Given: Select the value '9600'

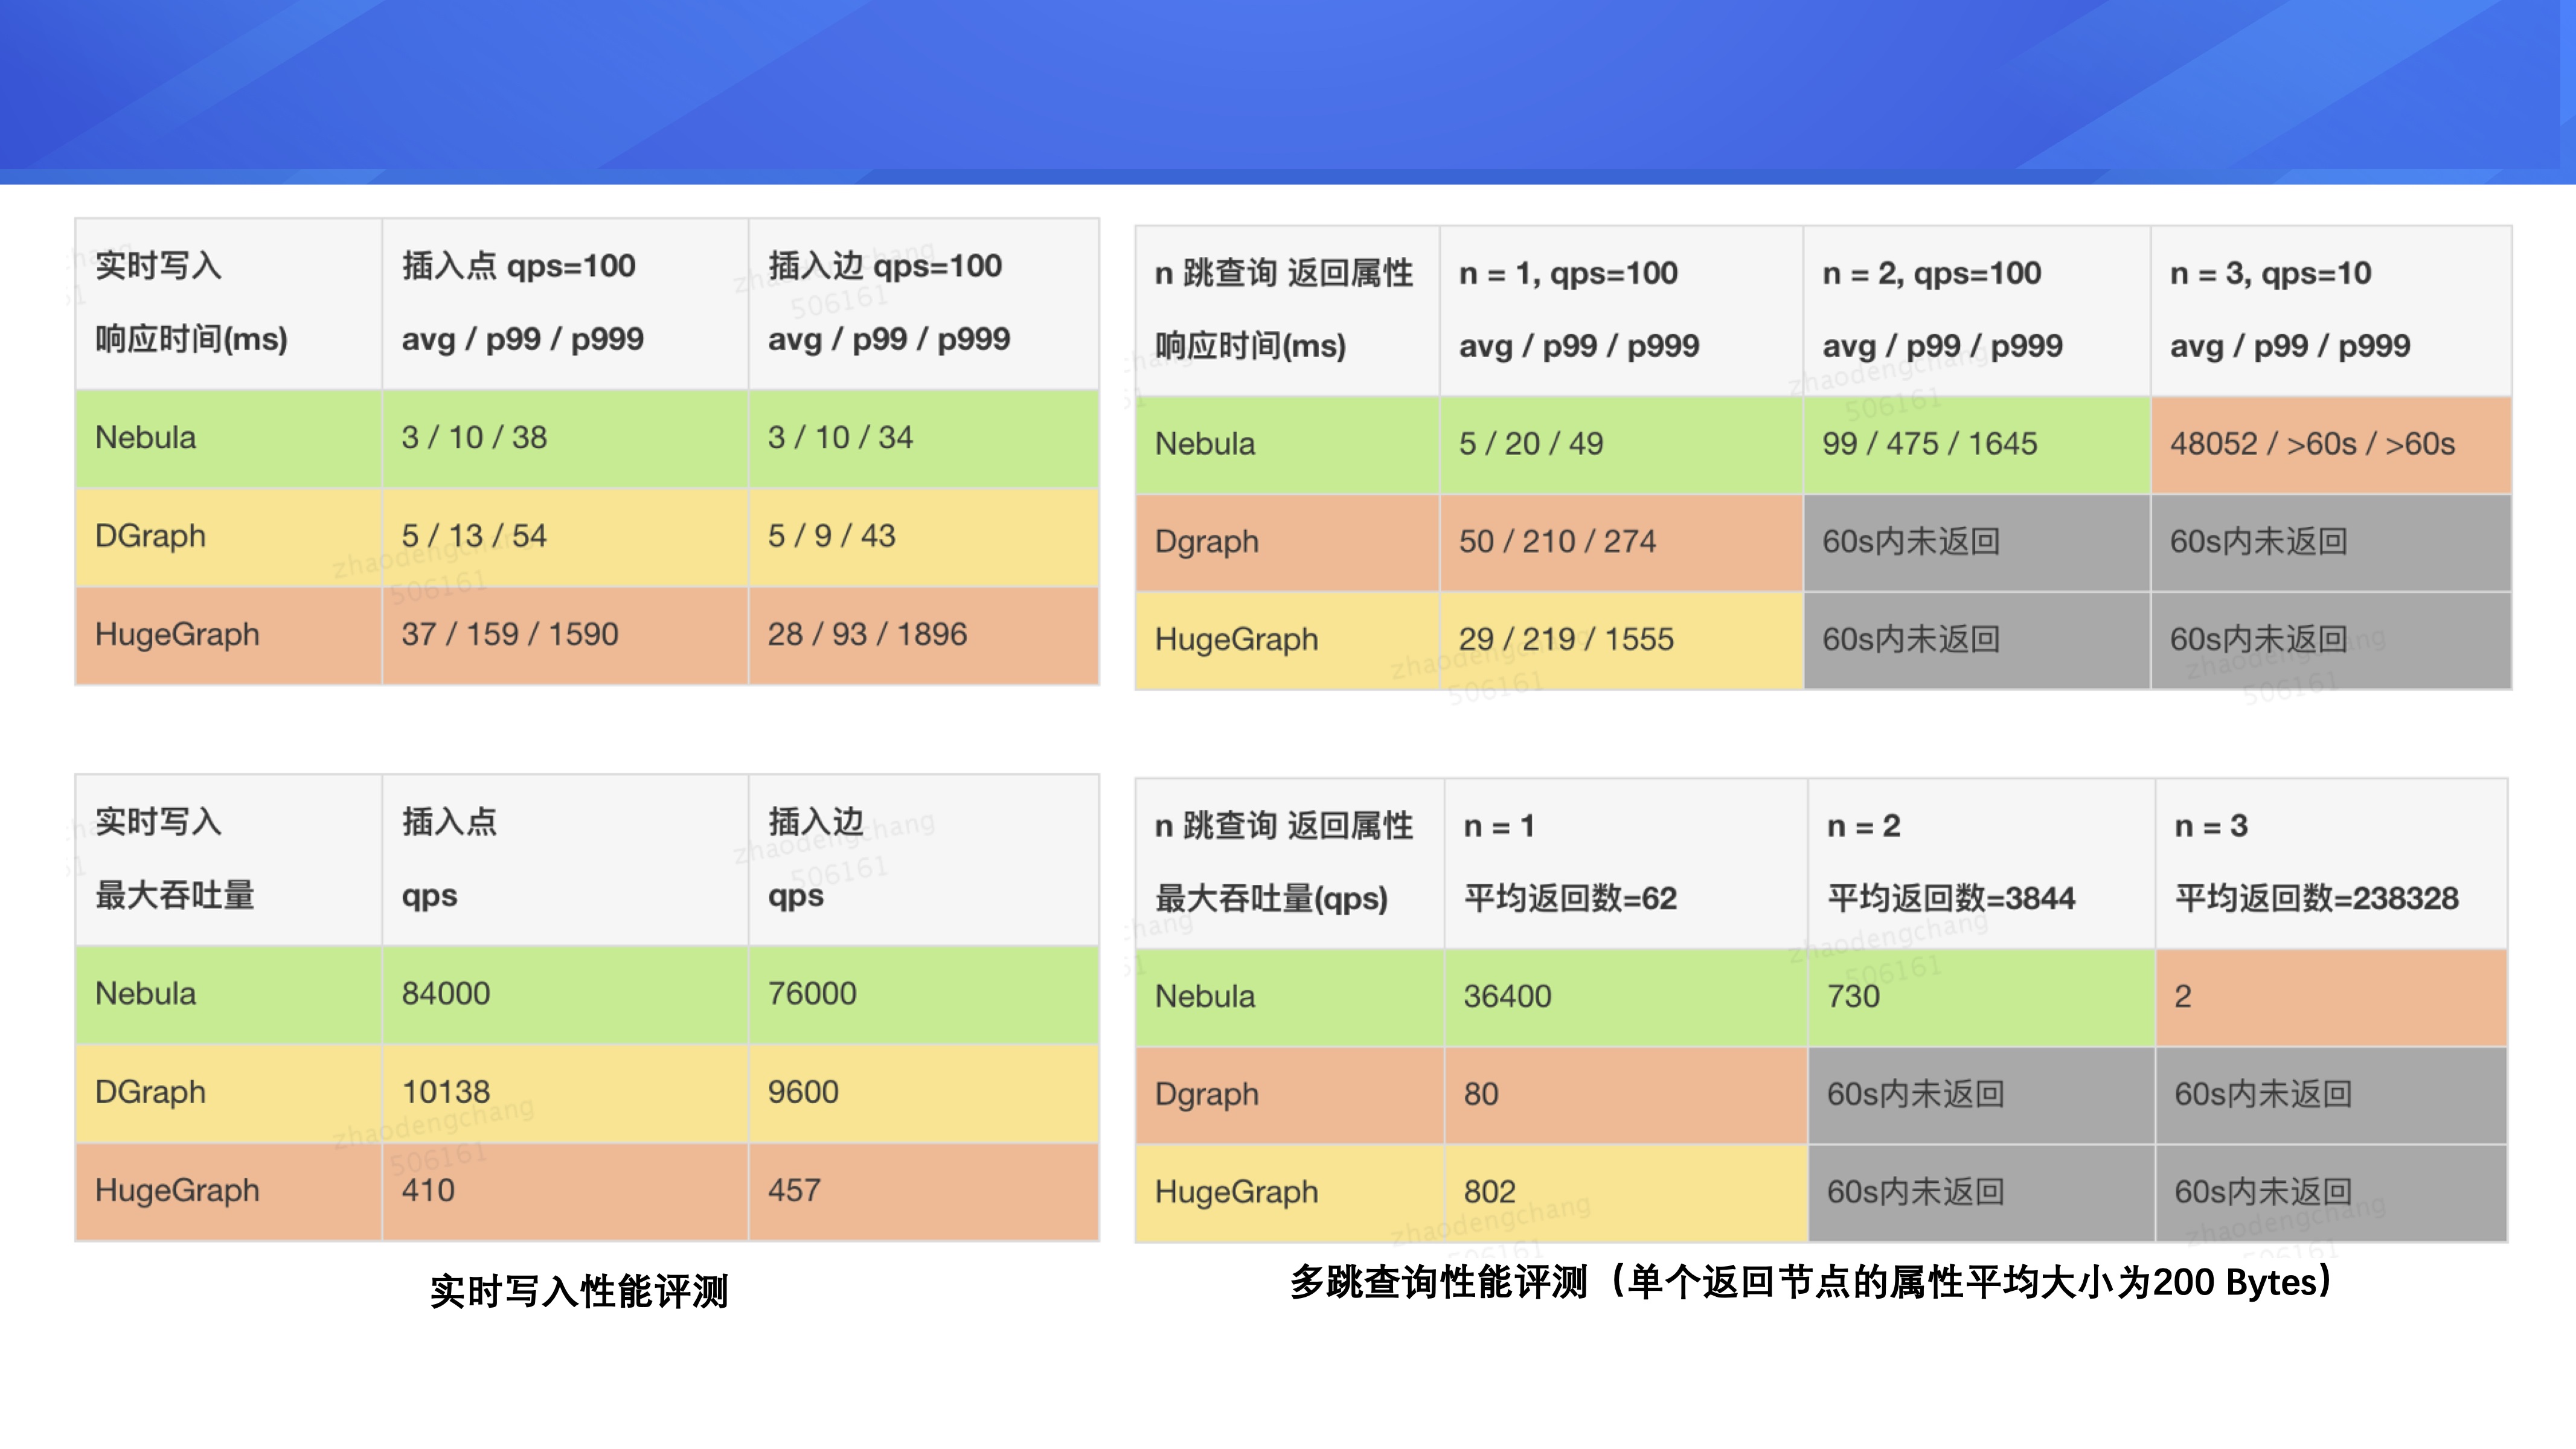Looking at the screenshot, I should [x=803, y=1091].
